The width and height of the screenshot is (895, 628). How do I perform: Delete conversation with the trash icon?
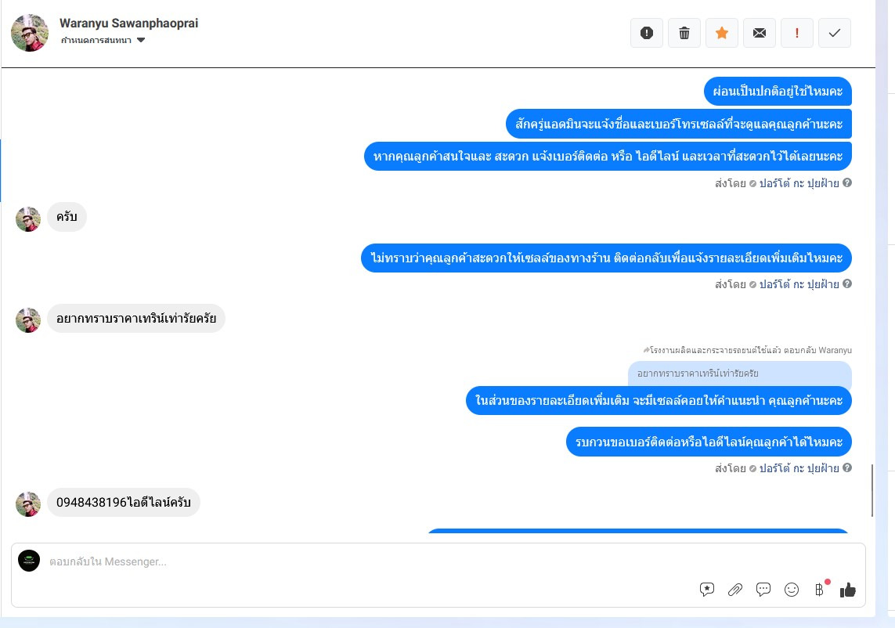(684, 33)
